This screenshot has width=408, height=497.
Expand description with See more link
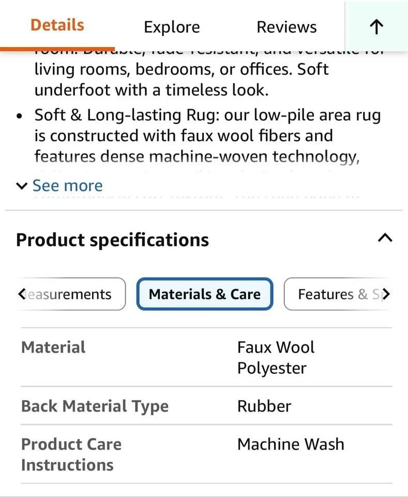(x=67, y=186)
